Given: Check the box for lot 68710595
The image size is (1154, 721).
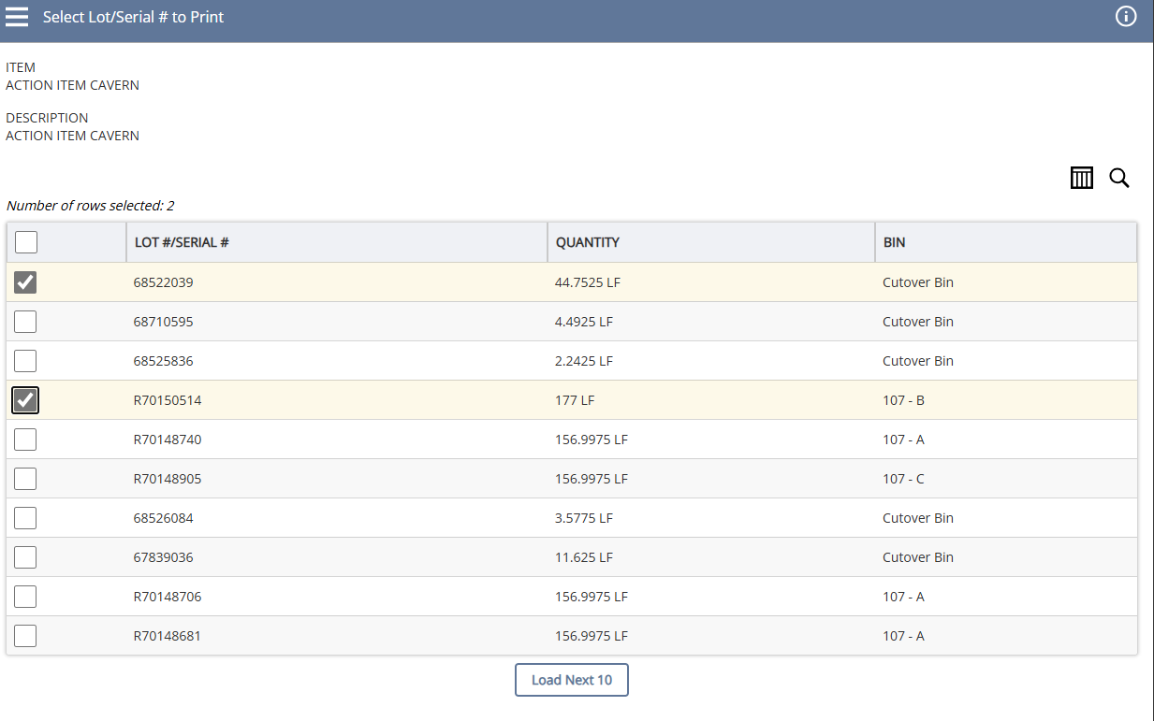Looking at the screenshot, I should point(25,321).
